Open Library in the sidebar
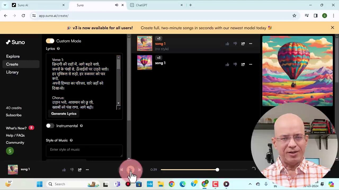339x190 pixels. (x=12, y=72)
